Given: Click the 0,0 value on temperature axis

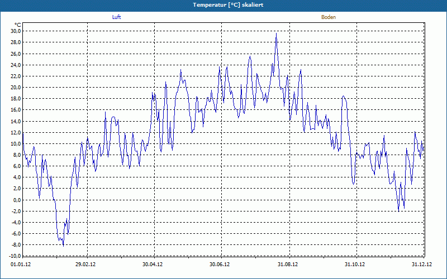Looking at the screenshot, I should [17, 200].
